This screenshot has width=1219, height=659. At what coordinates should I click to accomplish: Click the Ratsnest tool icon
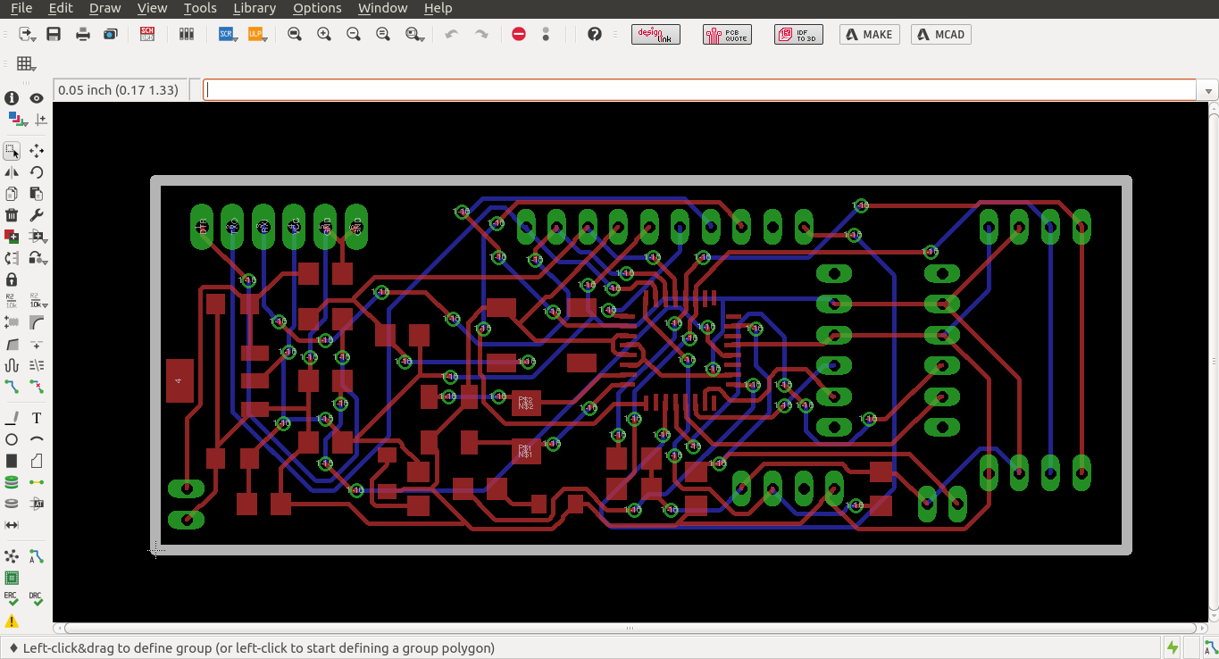(12, 556)
